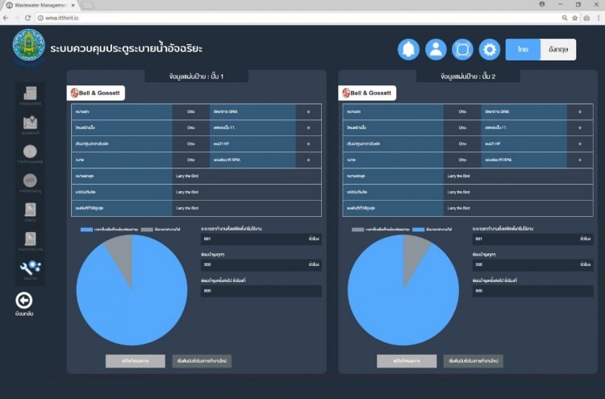
Task: Click the light gray button under pump 1 chart
Action: (135, 361)
